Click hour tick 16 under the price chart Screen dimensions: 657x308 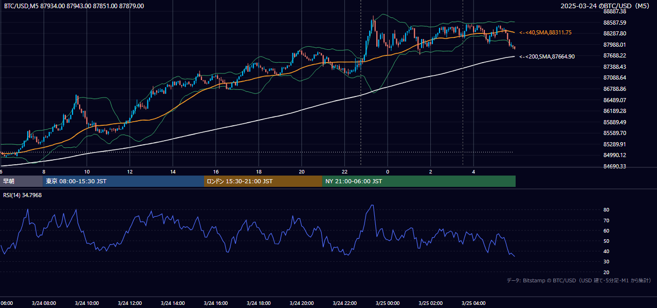point(215,171)
